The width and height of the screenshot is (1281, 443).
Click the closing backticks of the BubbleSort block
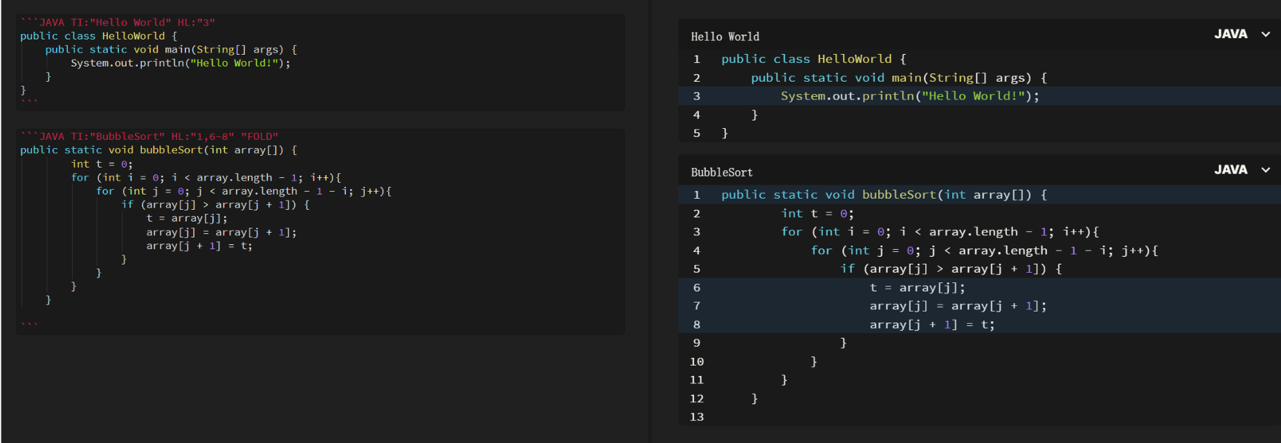[29, 323]
